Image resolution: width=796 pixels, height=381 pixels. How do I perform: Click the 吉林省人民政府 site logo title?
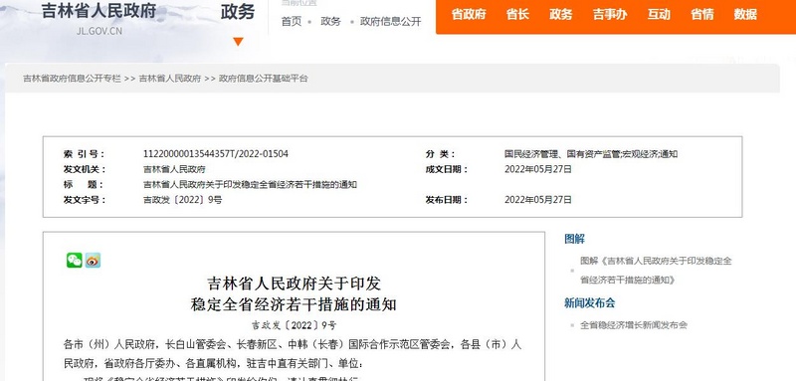[x=99, y=11]
